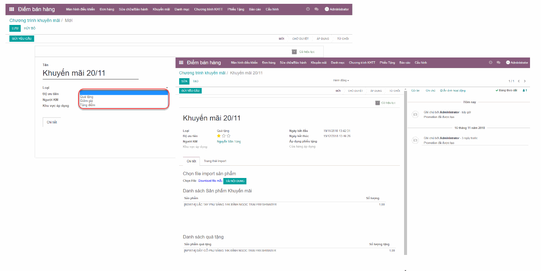Select 'Giảm giá' from the open dropdown
This screenshot has height=271, width=541.
point(87,101)
